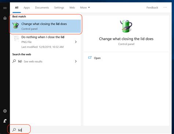Click the 'Best match' heading
This screenshot has height=134, width=174.
click(19, 16)
